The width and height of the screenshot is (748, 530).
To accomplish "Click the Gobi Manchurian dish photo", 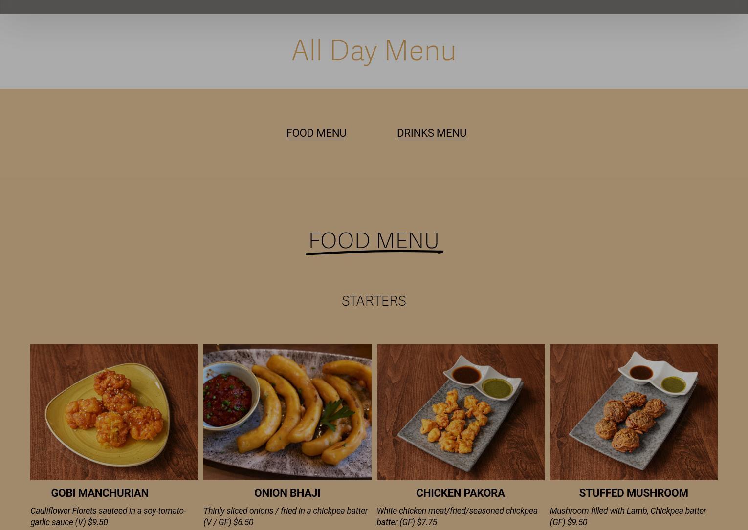I will pos(114,412).
